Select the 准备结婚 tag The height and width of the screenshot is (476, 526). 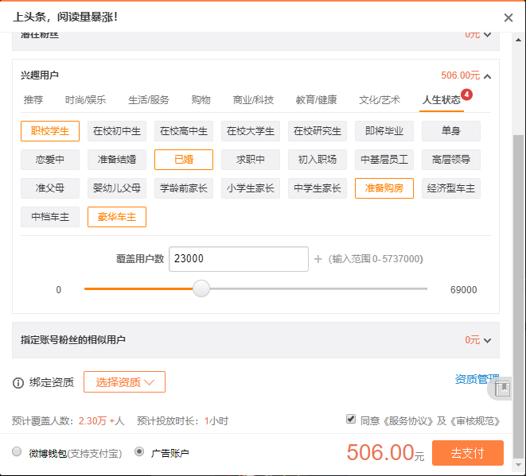coord(117,160)
